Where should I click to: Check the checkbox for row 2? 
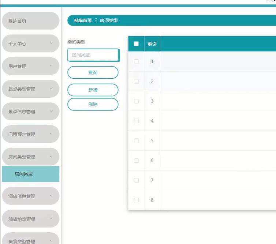(x=136, y=81)
